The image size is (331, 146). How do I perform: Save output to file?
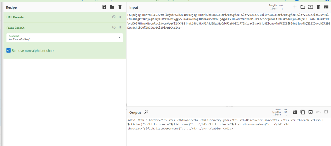[295, 112]
